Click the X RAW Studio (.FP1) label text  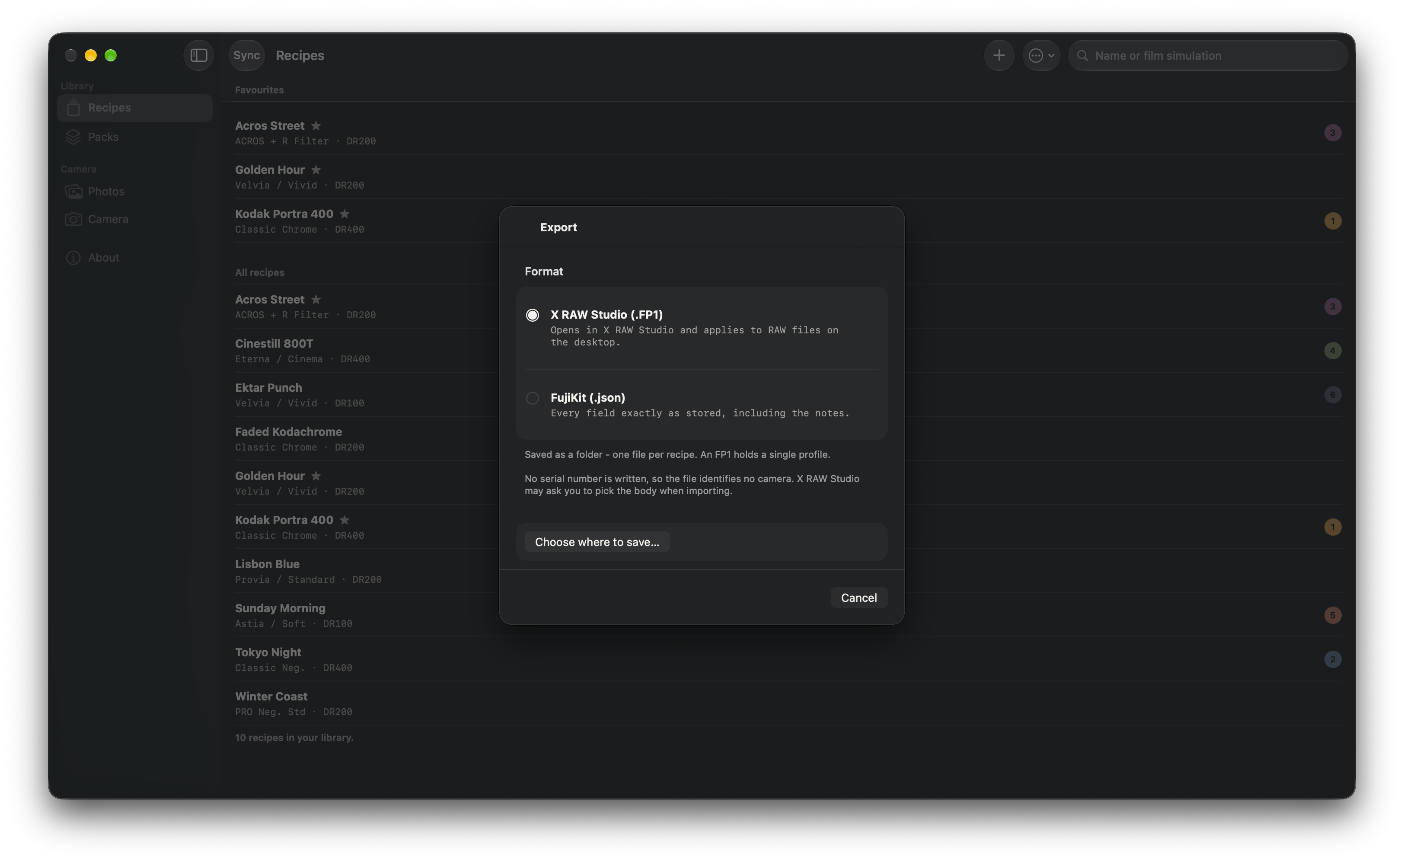coord(606,314)
